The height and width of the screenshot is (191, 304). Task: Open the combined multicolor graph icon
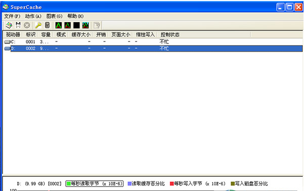click(x=85, y=25)
